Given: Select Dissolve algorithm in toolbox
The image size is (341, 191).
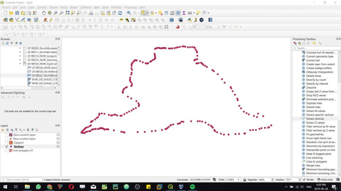Looking at the screenshot, I should point(311,87).
